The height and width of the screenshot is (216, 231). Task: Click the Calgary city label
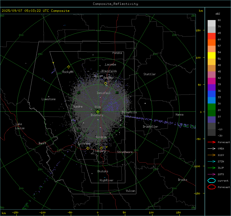coord(100,151)
